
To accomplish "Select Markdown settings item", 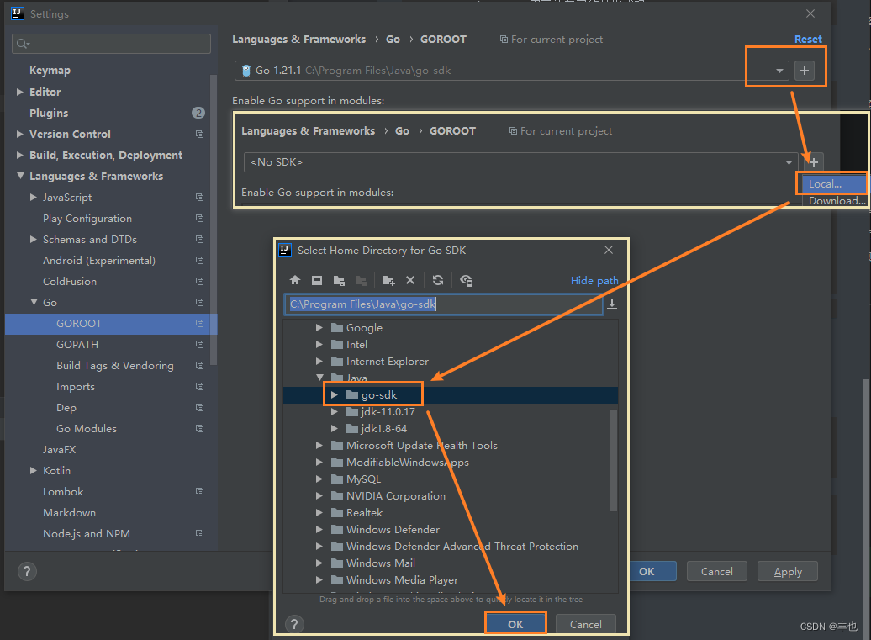I will point(70,513).
